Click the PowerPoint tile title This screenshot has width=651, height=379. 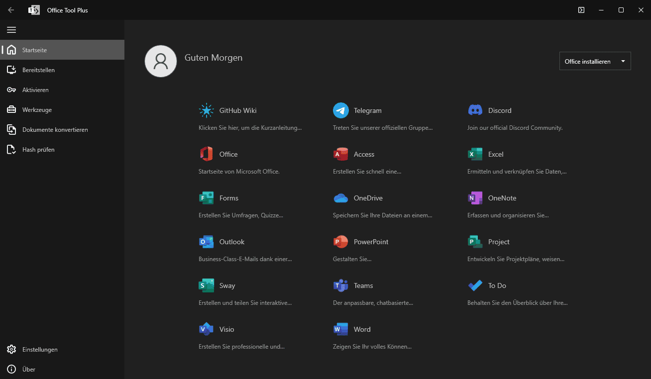[x=371, y=242]
